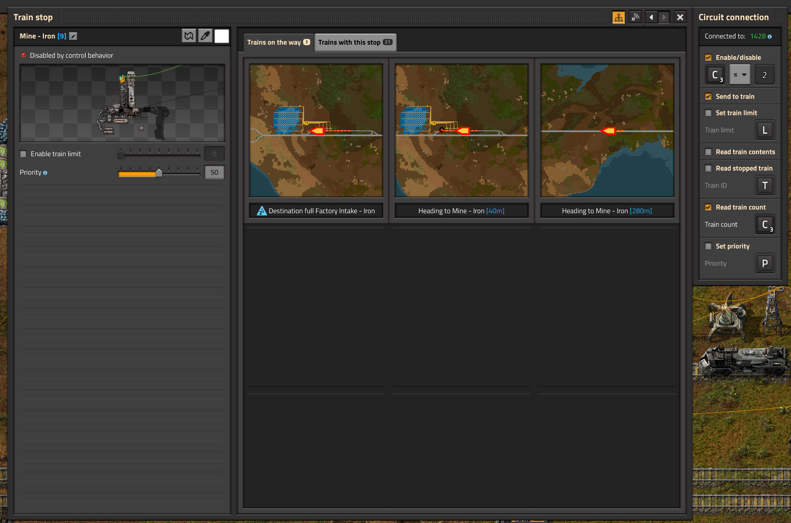Open the train heading to Mine 280m thumbnail

coord(607,130)
